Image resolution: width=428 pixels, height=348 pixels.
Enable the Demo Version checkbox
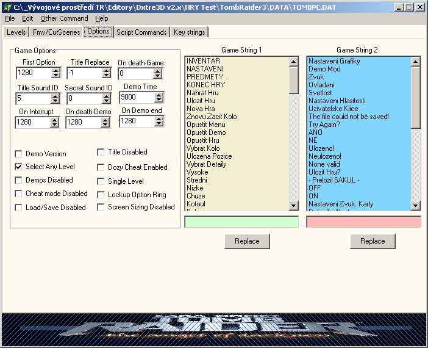click(19, 154)
